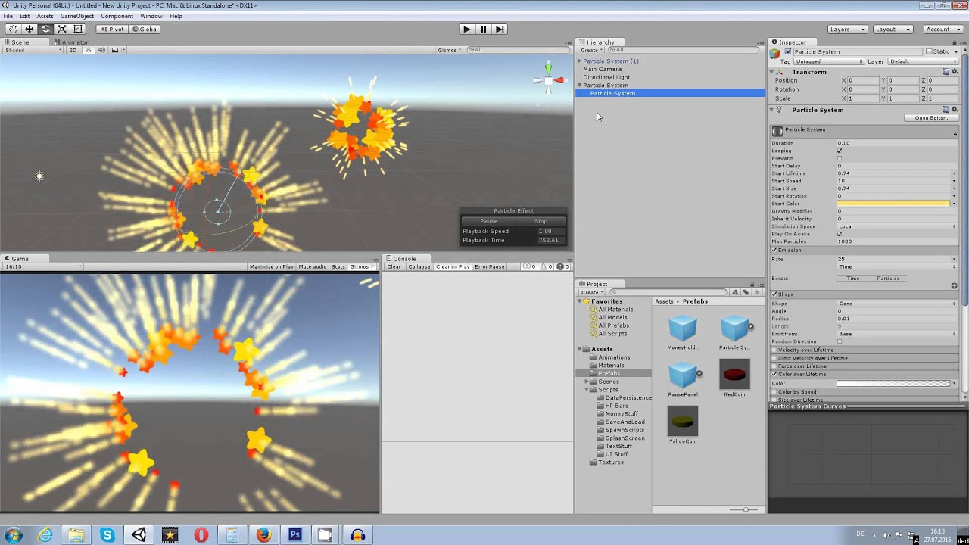Click Color over Lifetime gradient swatch
Viewport: 969px width, 545px height.
[x=893, y=384]
